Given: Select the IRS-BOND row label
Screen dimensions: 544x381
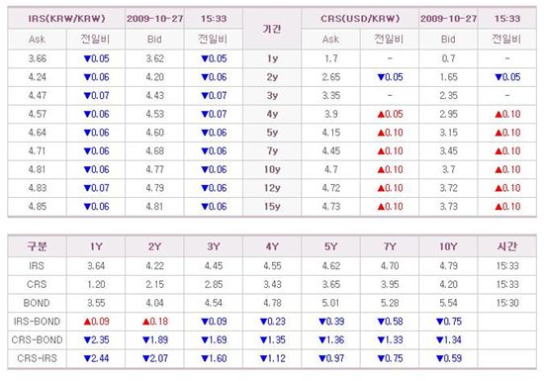Looking at the screenshot, I should click(37, 322).
